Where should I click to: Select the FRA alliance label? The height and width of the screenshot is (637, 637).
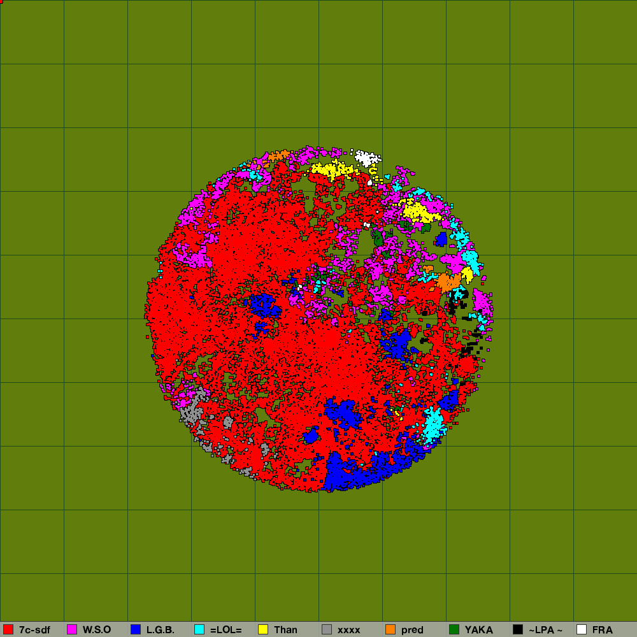pyautogui.click(x=602, y=630)
